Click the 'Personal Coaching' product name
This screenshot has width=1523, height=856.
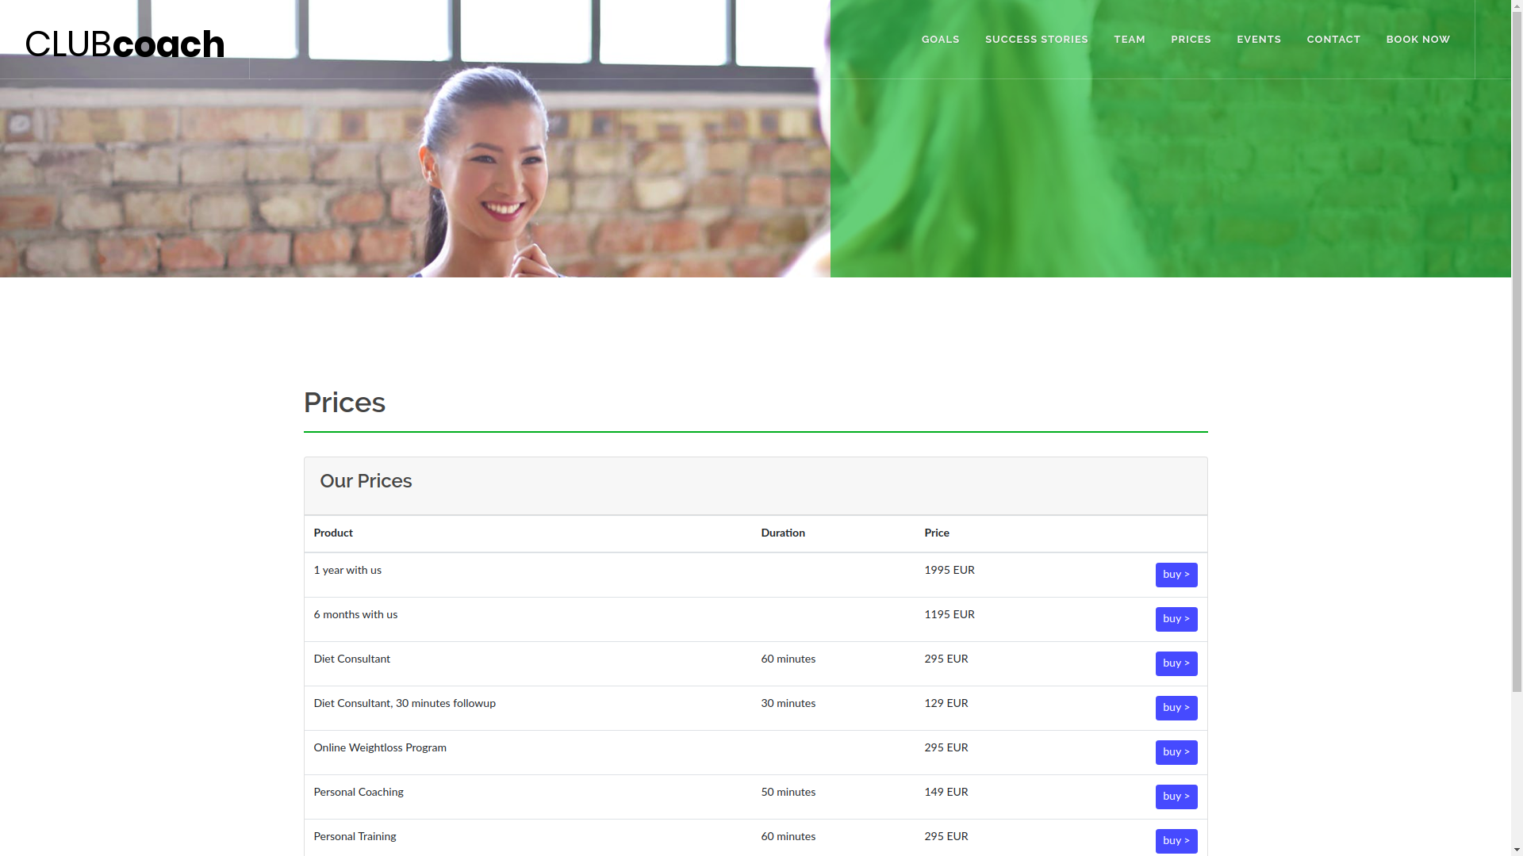pos(358,792)
